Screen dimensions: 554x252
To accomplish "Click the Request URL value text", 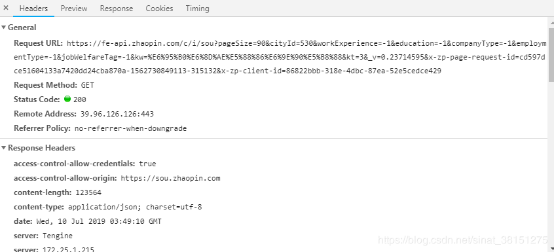I will 280,57.
